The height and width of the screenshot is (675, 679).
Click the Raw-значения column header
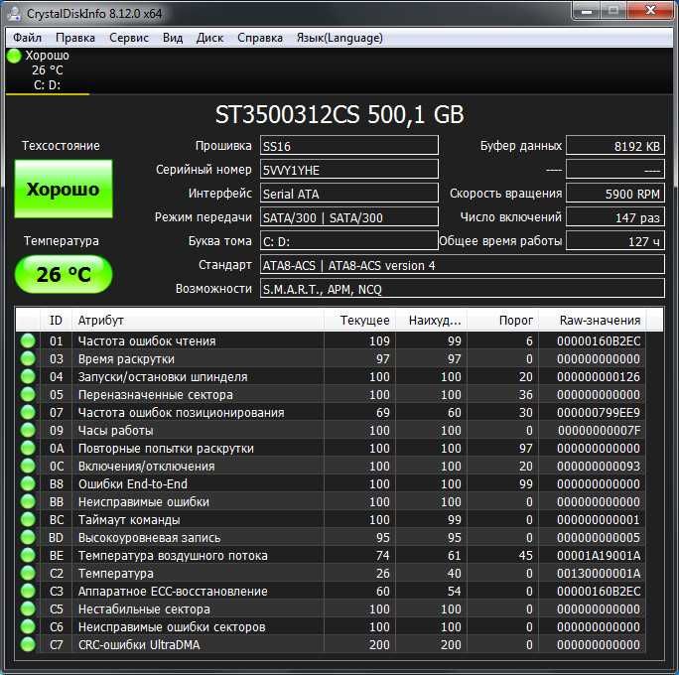(x=593, y=320)
